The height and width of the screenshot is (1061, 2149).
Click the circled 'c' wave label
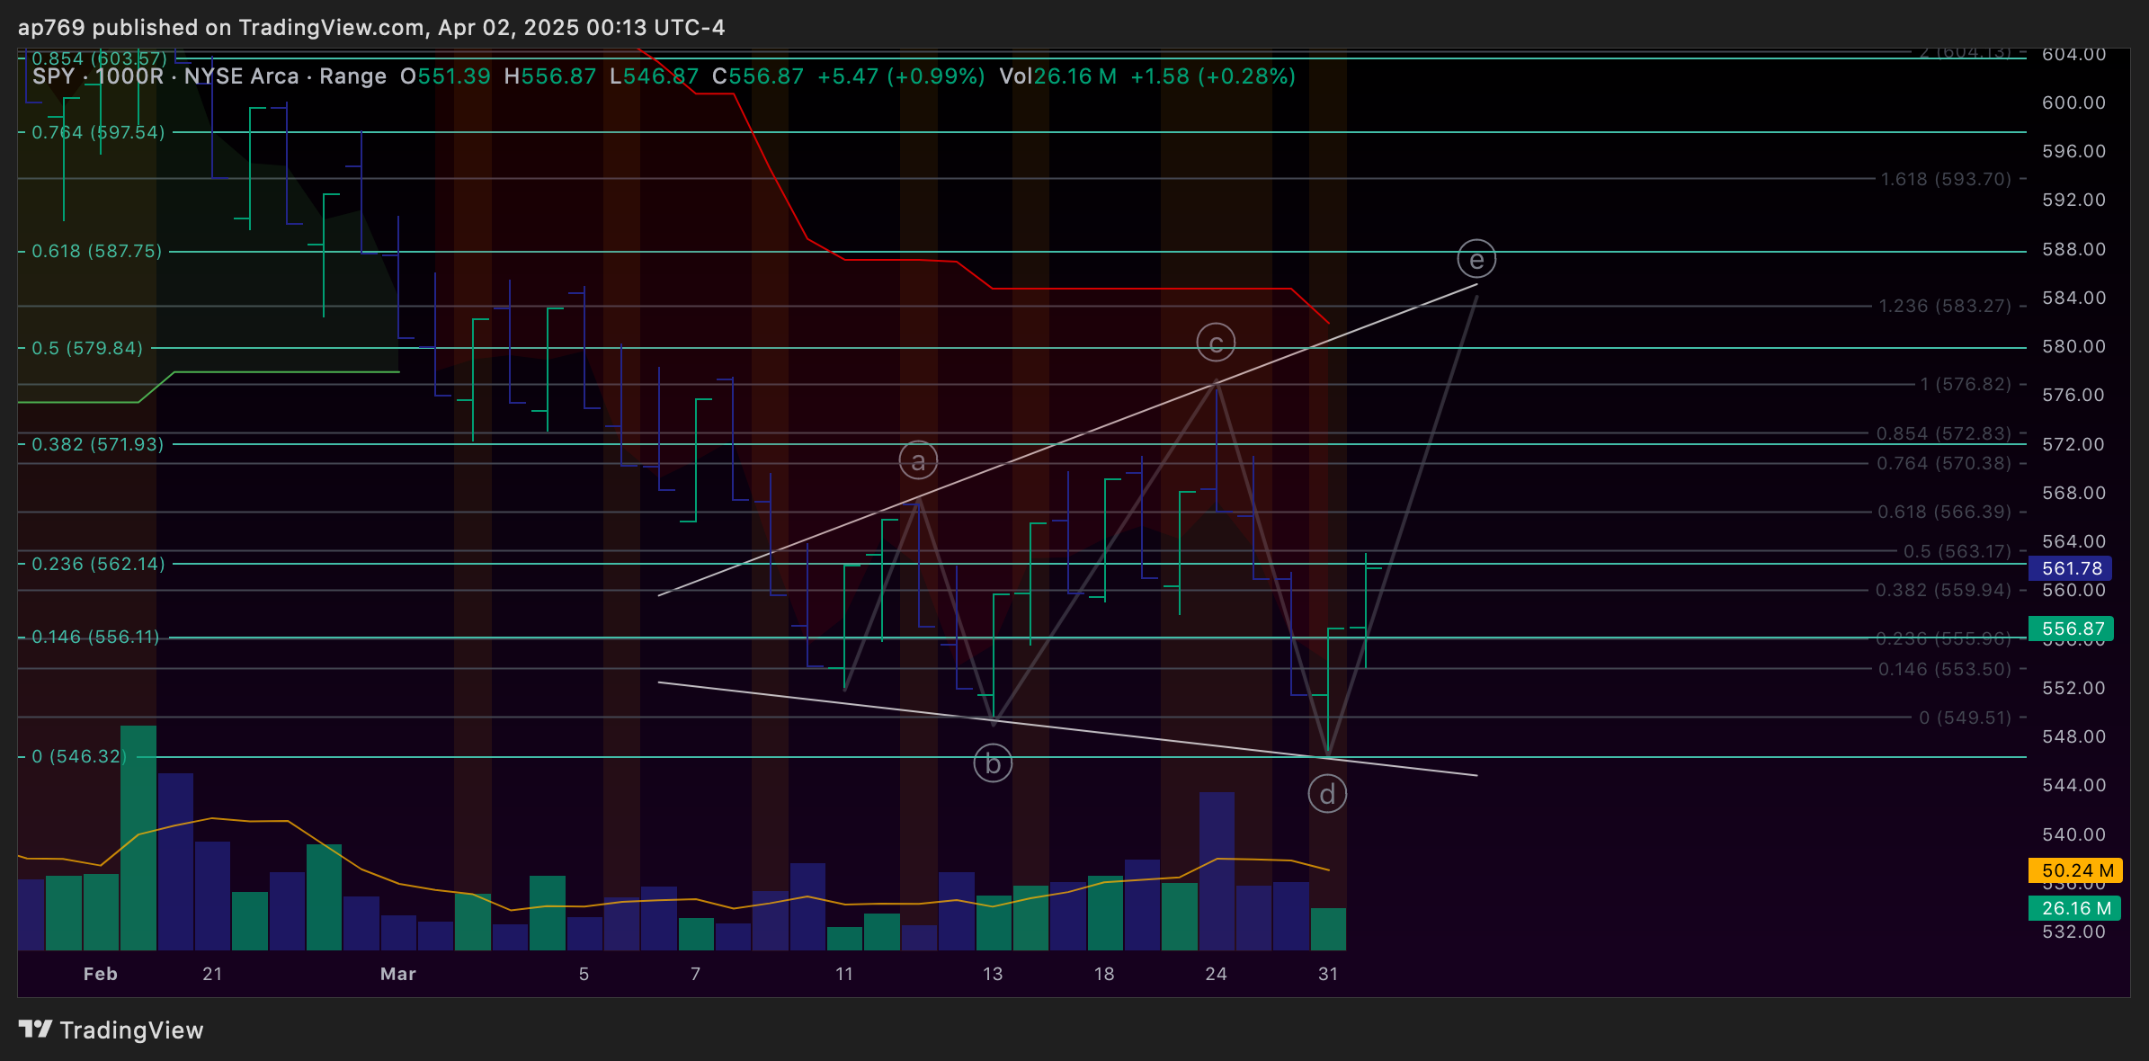(1216, 343)
